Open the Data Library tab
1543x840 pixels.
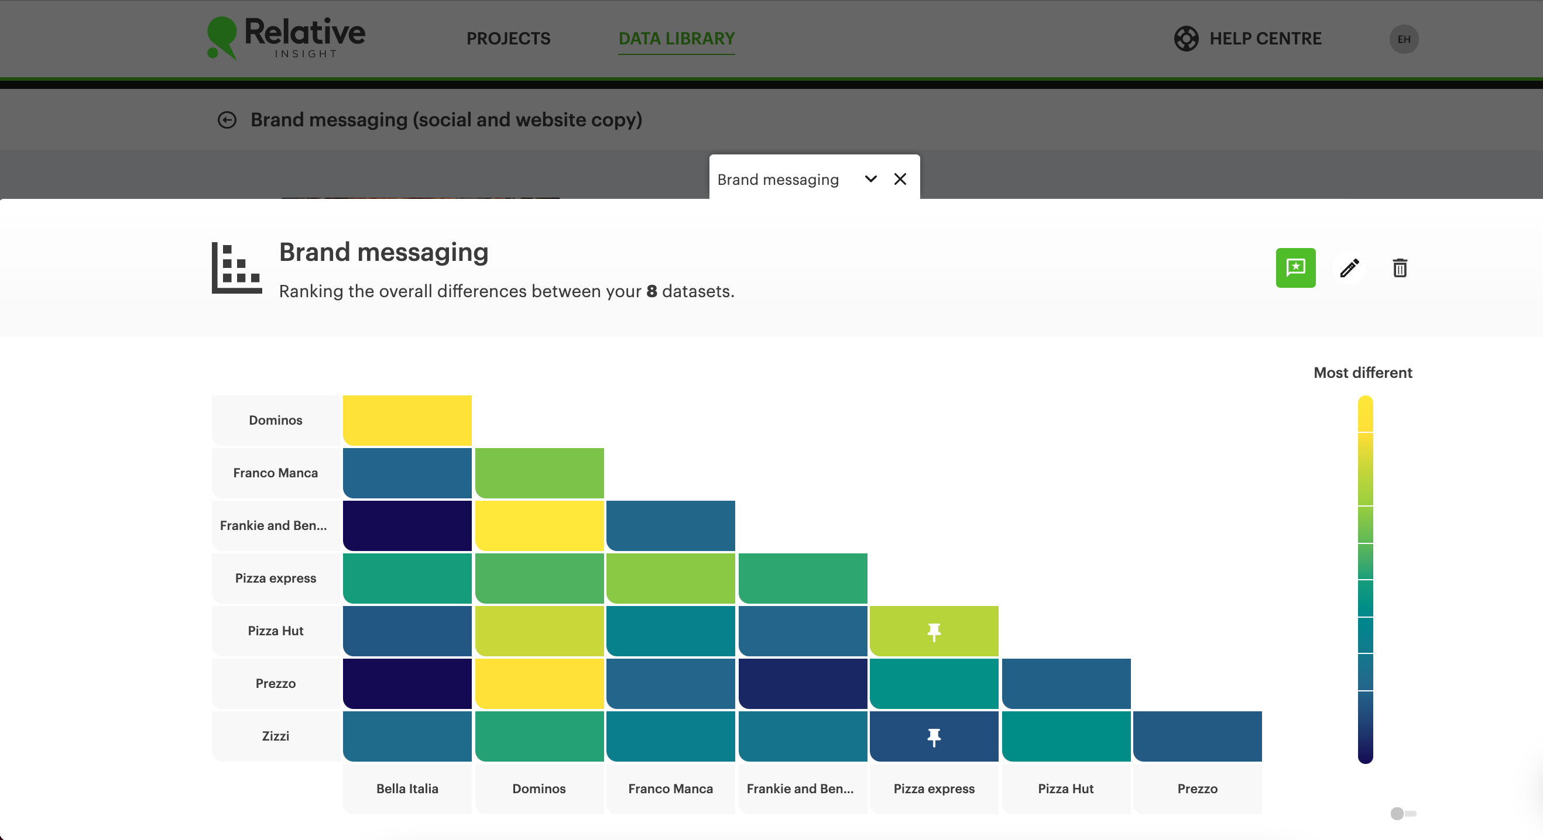point(676,39)
